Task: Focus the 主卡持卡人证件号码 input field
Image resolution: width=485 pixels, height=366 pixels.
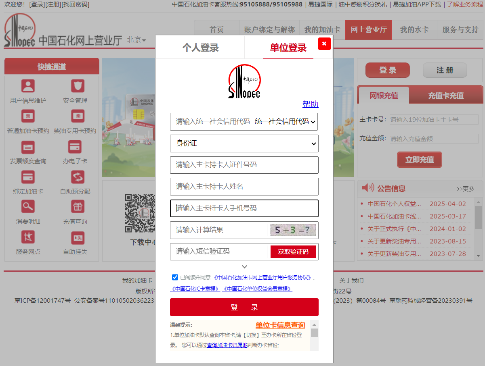Action: (x=244, y=165)
